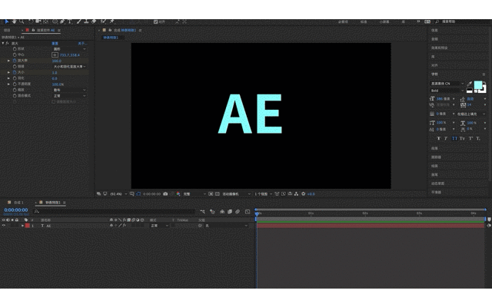This screenshot has height=307, width=492.
Task: Click the 关于 about link
Action: coord(82,44)
